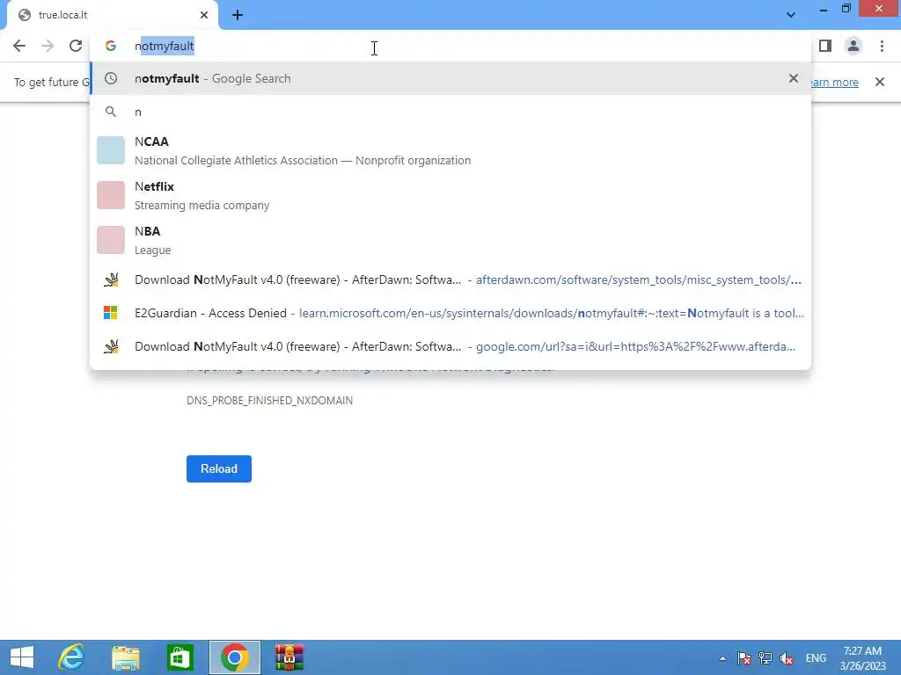Open learn.microsoft.com E2Guardian suggestion

point(450,314)
